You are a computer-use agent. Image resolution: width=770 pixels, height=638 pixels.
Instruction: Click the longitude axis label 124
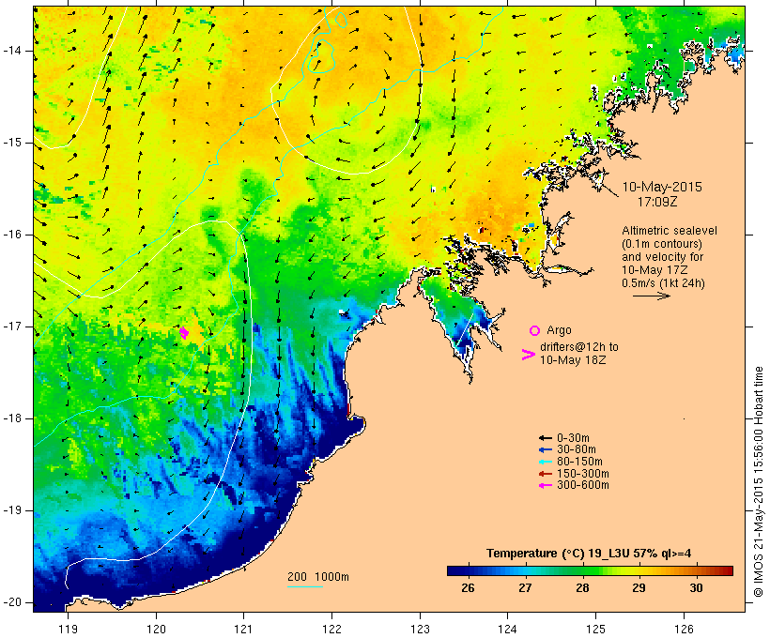508,629
